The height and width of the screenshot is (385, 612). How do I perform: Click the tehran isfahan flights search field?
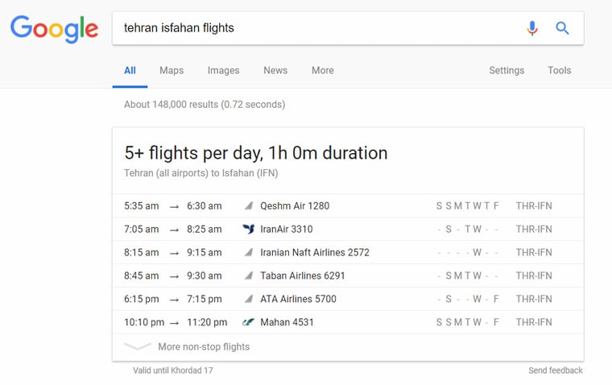tap(316, 28)
